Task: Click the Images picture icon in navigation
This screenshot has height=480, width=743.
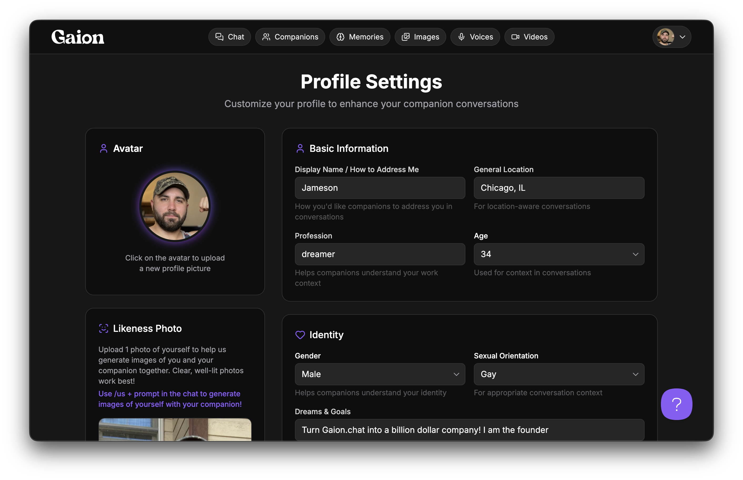Action: [x=406, y=37]
